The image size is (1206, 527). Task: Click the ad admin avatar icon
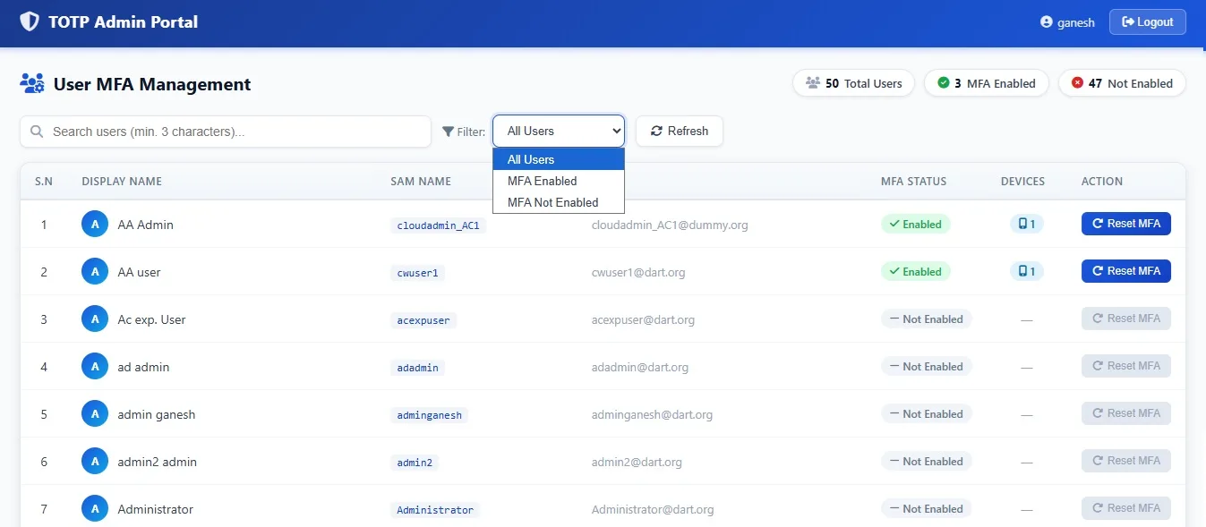(95, 366)
